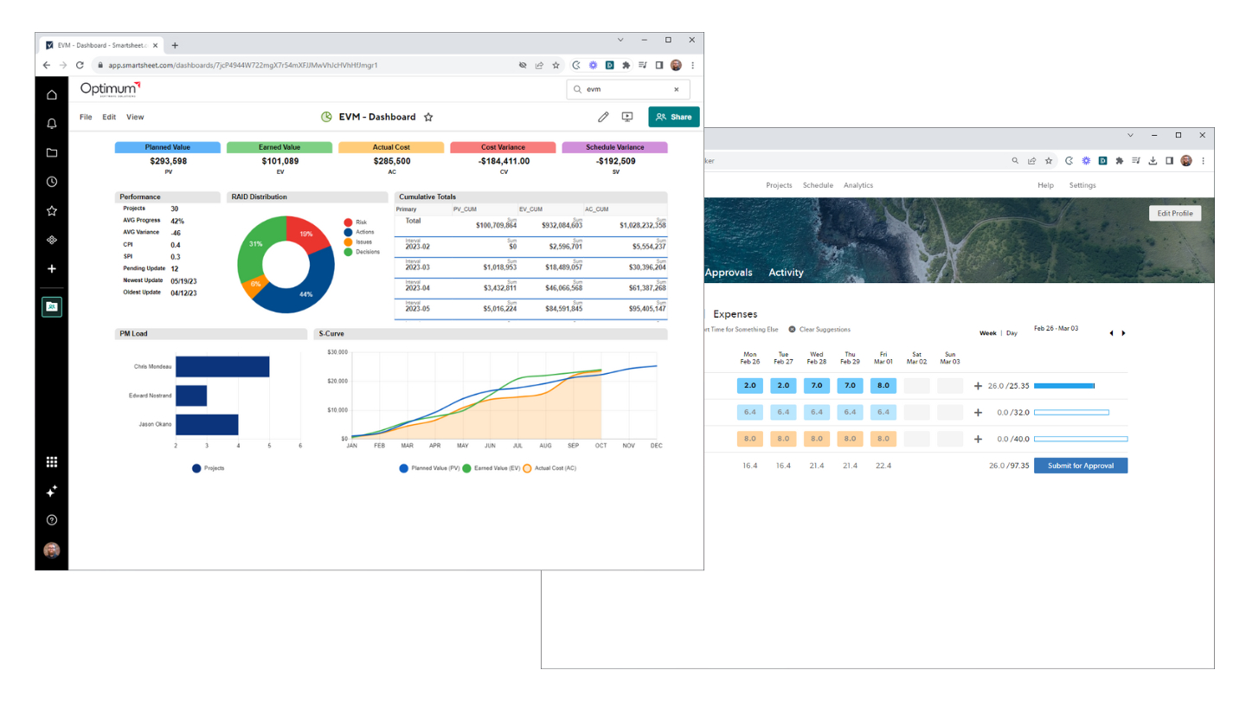This screenshot has width=1246, height=701.
Task: Open Home in the left sidebar
Action: point(52,95)
